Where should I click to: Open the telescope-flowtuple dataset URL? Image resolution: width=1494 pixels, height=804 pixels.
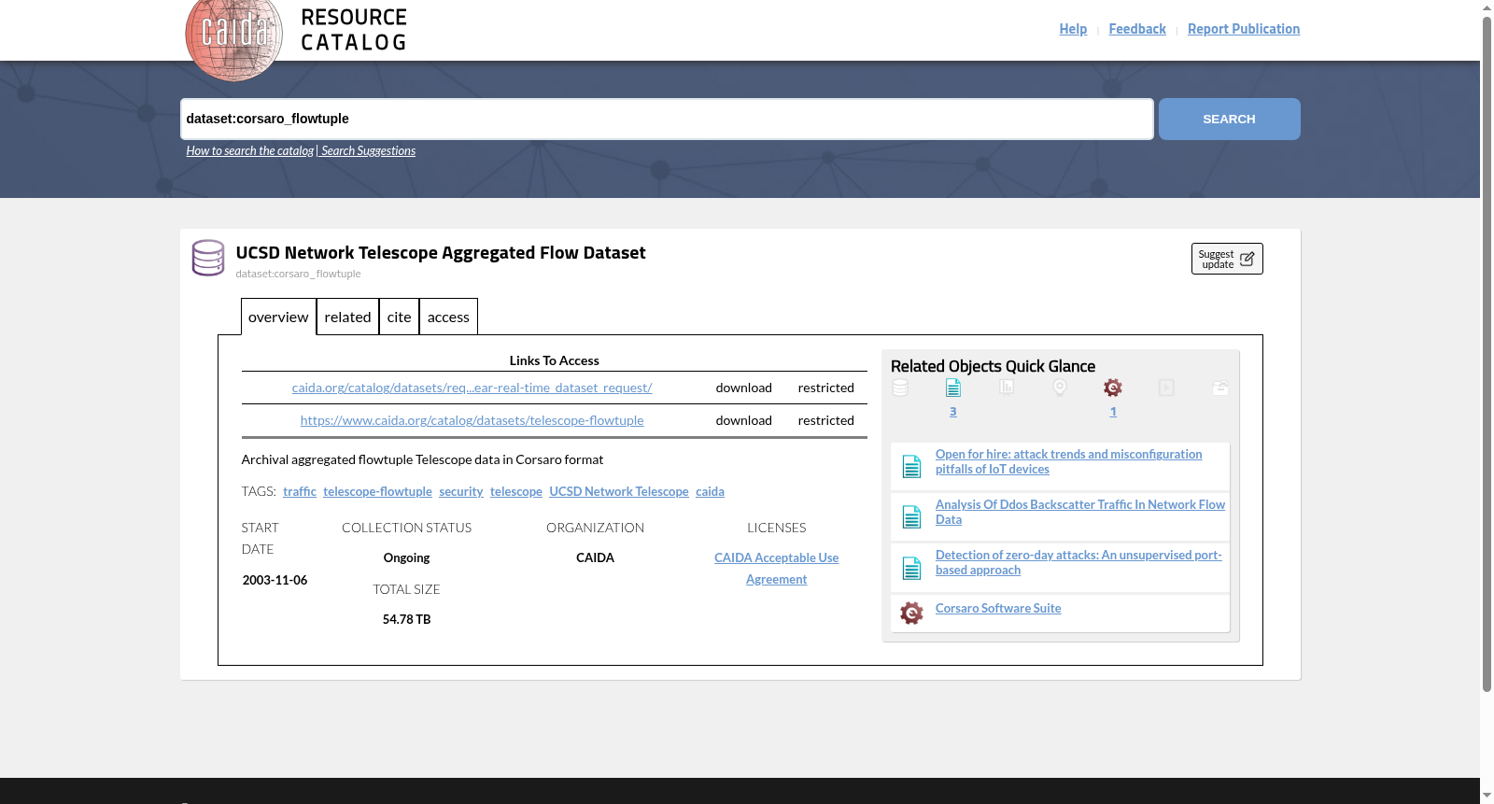click(472, 420)
